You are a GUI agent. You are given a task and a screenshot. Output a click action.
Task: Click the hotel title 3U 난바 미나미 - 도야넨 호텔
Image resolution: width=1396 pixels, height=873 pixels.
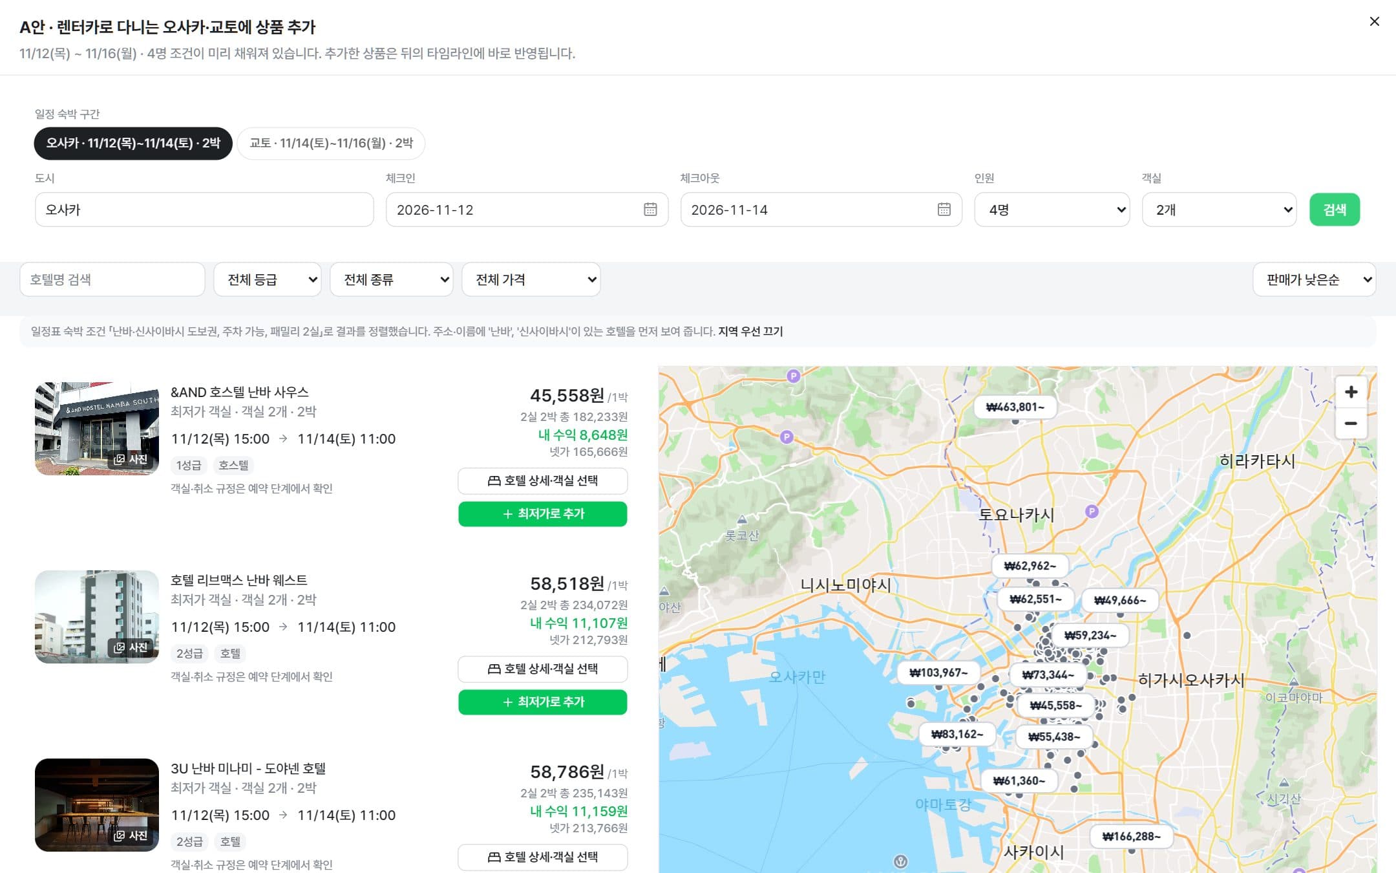tap(248, 768)
